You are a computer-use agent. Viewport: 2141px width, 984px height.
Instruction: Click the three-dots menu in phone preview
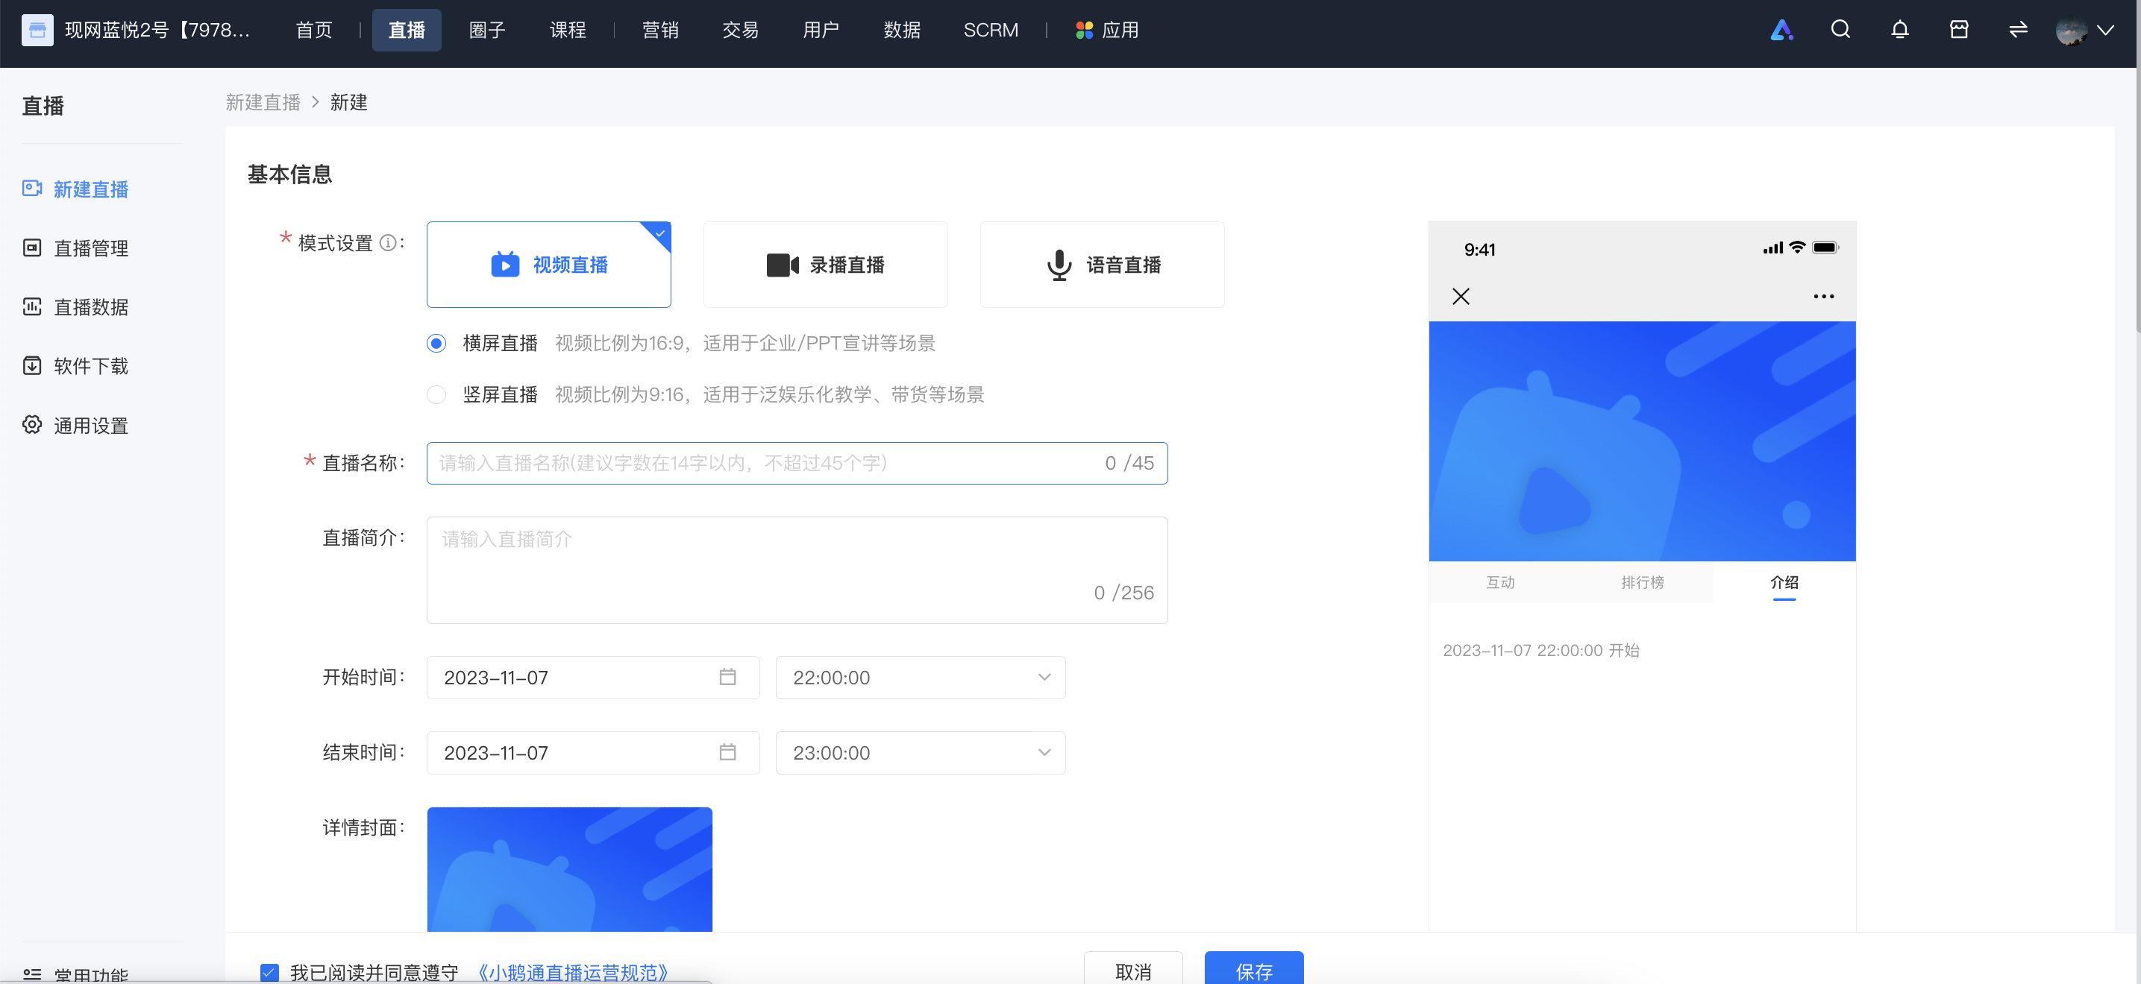pyautogui.click(x=1823, y=297)
